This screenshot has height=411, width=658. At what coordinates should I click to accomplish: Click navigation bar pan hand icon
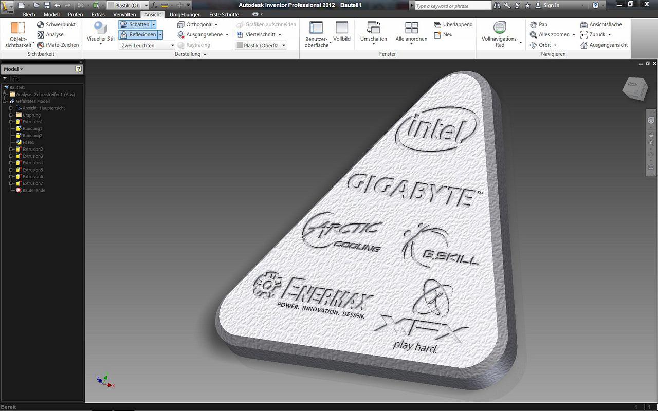pyautogui.click(x=651, y=135)
